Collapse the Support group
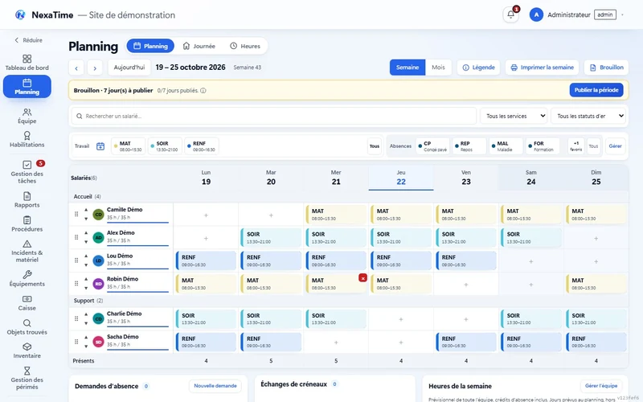The height and width of the screenshot is (402, 643). pos(88,301)
